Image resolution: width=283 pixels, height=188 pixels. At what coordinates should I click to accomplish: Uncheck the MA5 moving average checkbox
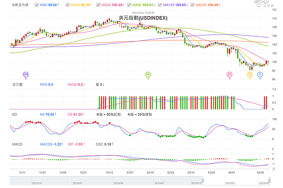37,5
